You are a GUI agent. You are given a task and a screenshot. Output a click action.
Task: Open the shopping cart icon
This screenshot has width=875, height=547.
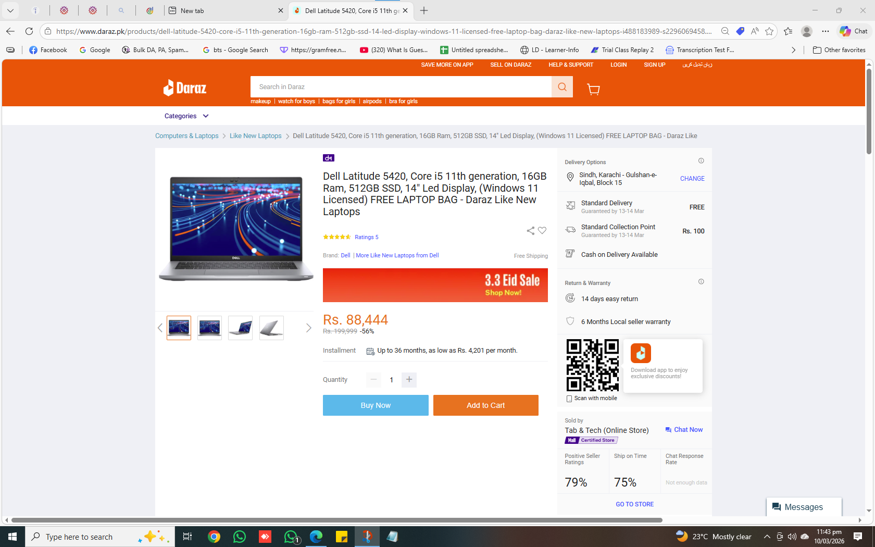[593, 89]
